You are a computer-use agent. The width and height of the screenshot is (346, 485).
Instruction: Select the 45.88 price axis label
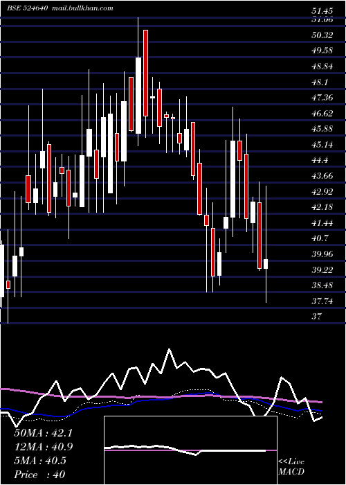[x=322, y=129]
